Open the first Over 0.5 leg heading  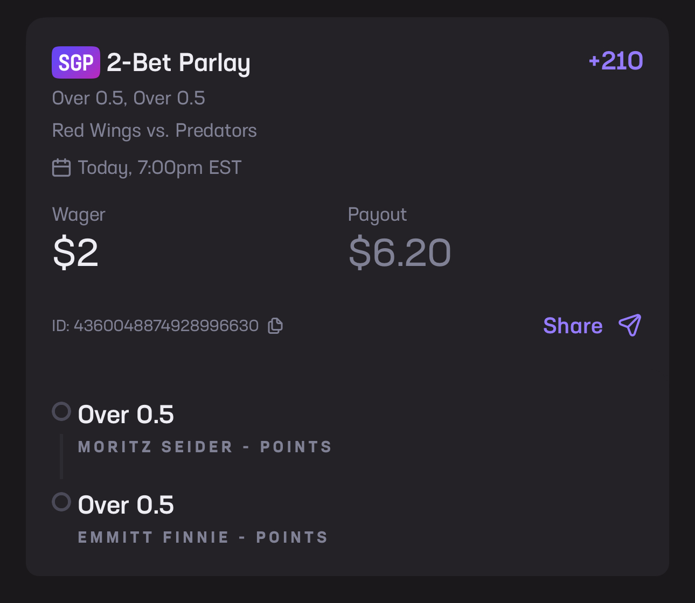click(x=126, y=415)
